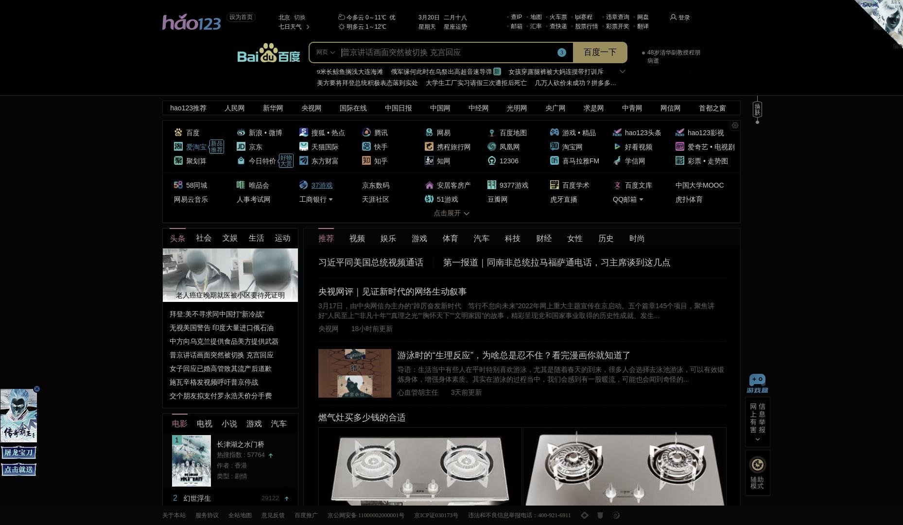Click the 换肤 skin changer lantern

[x=757, y=109]
